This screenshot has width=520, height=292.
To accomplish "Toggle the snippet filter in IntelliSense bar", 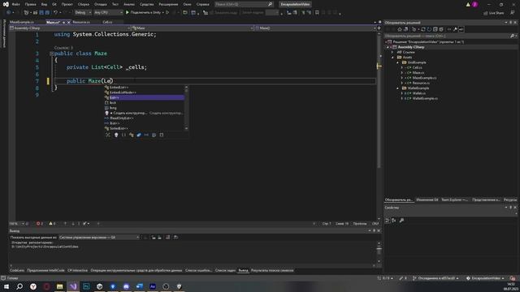I will tap(162, 135).
